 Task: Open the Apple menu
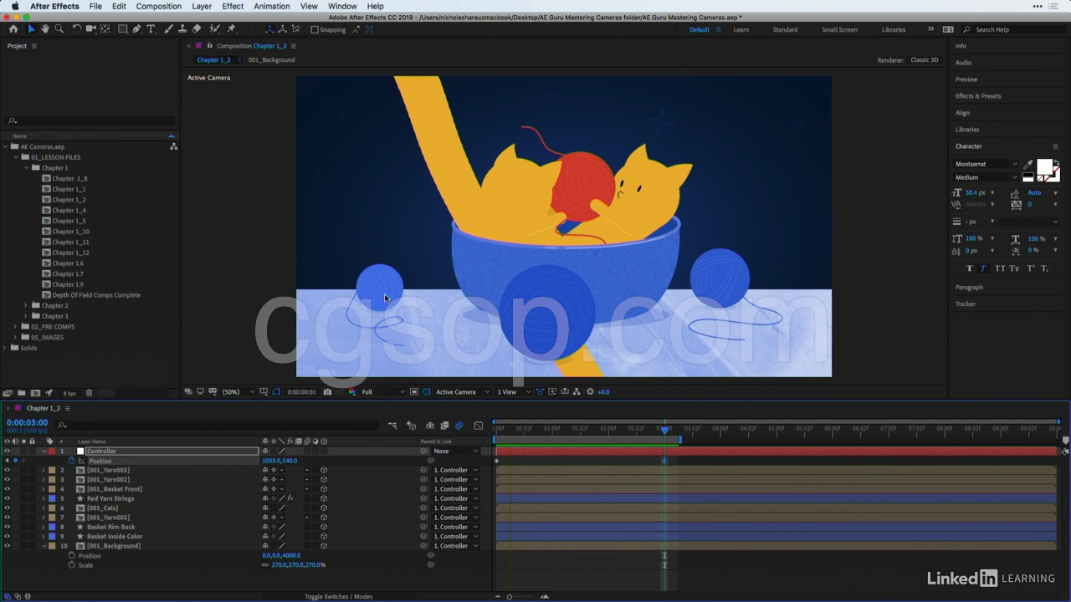point(15,6)
